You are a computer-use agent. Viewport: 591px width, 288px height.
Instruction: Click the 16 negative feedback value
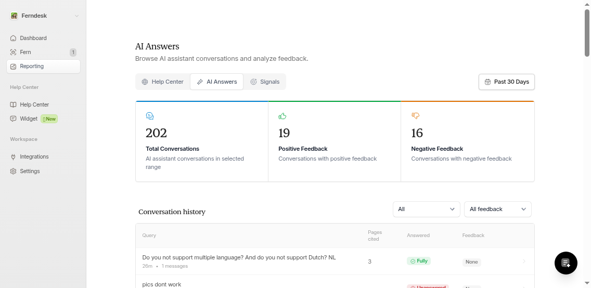pos(417,133)
